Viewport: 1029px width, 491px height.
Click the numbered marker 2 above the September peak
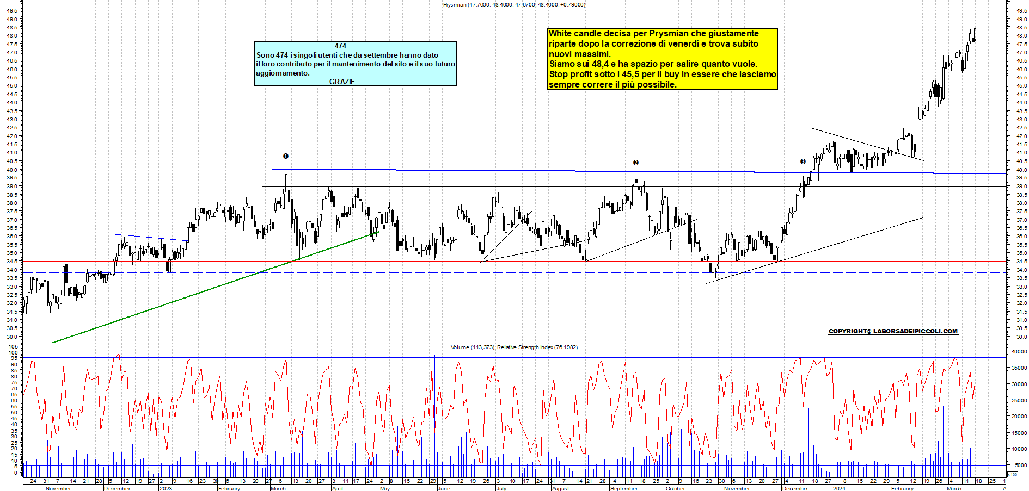(635, 163)
